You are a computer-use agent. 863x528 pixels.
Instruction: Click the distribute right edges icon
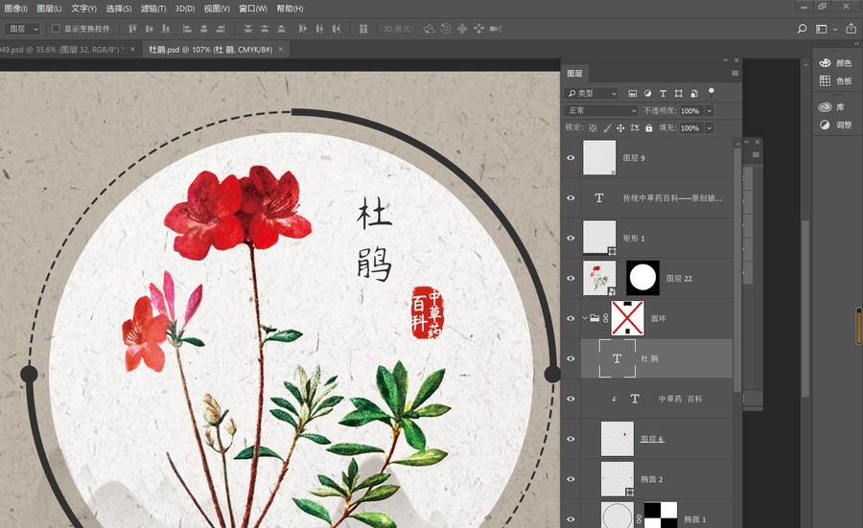point(336,29)
